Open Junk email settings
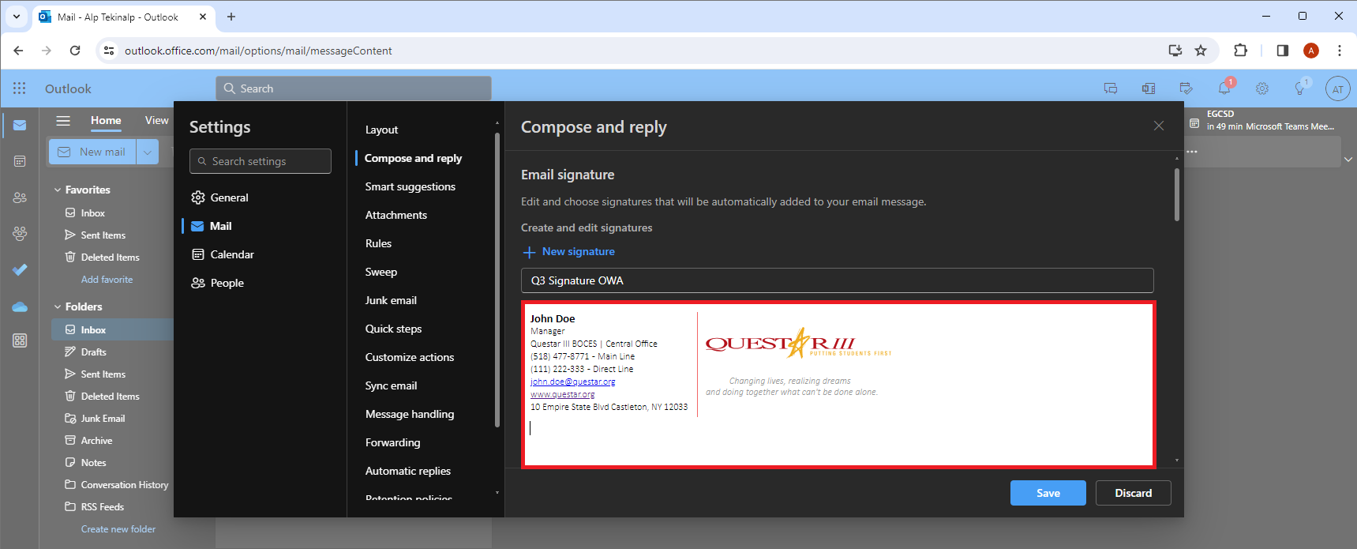 [391, 300]
